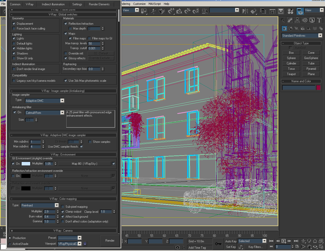The image size is (325, 251).
Task: Click the large Set Keys key icon
Action: (218, 244)
